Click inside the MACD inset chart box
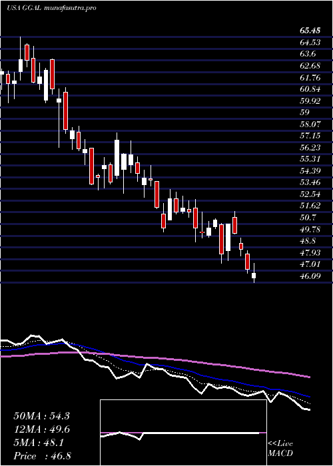The height and width of the screenshot is (466, 333). (x=183, y=433)
